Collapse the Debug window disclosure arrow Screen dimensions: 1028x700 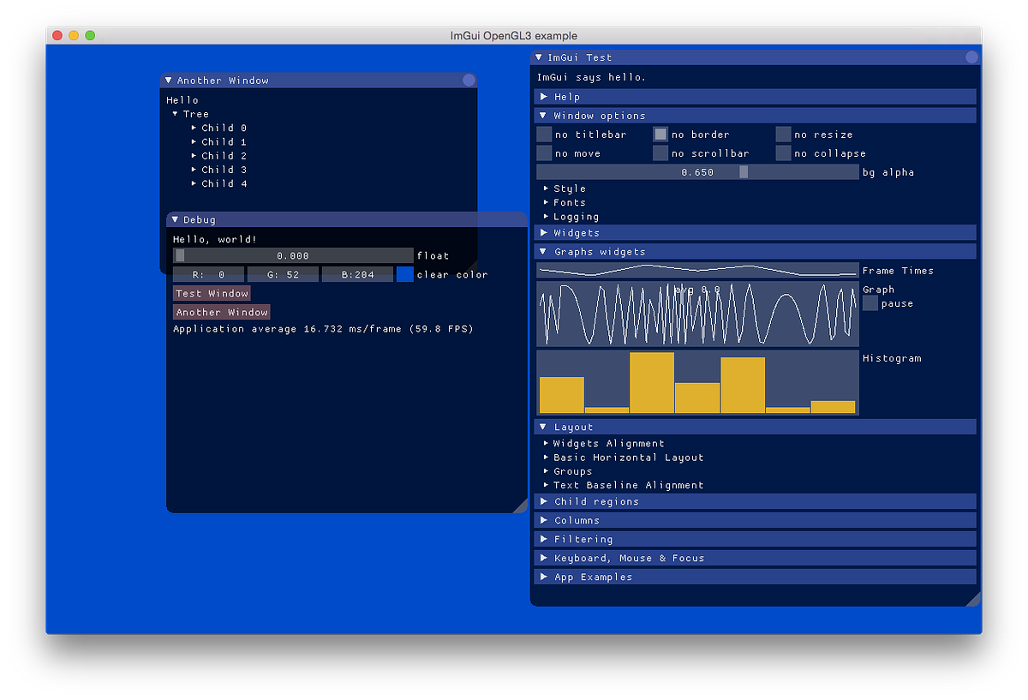175,219
